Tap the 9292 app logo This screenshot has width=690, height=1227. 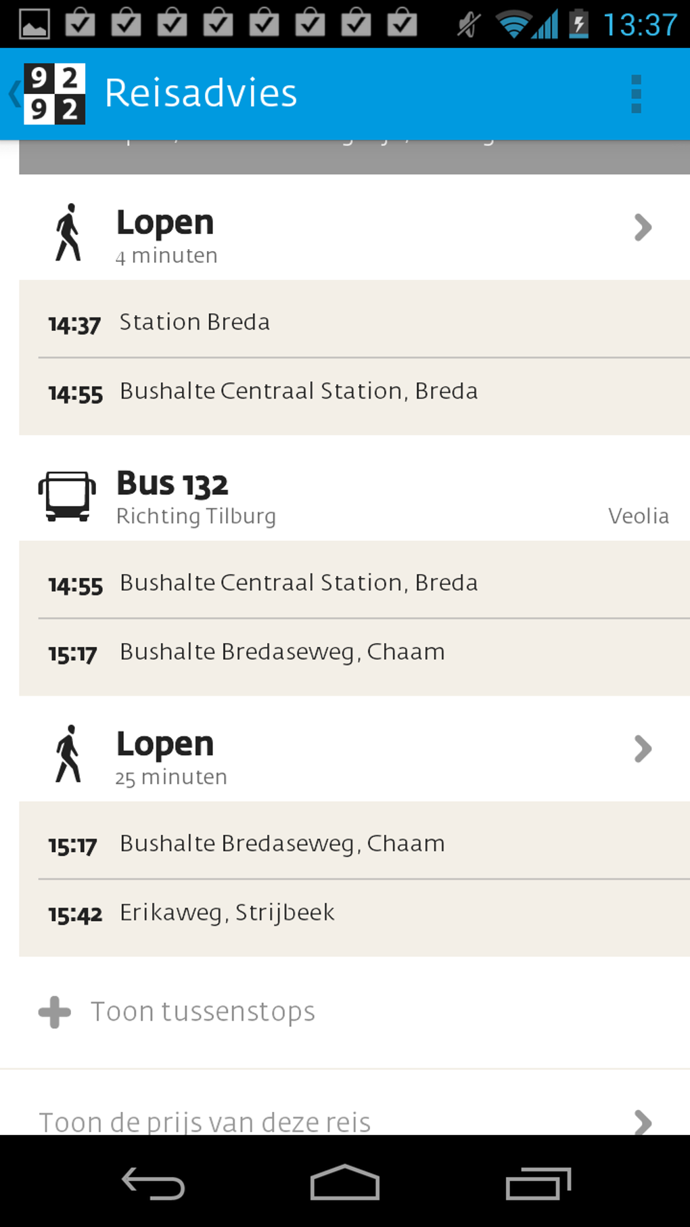[54, 94]
